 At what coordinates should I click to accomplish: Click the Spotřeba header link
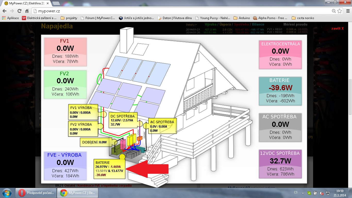click(x=241, y=24)
